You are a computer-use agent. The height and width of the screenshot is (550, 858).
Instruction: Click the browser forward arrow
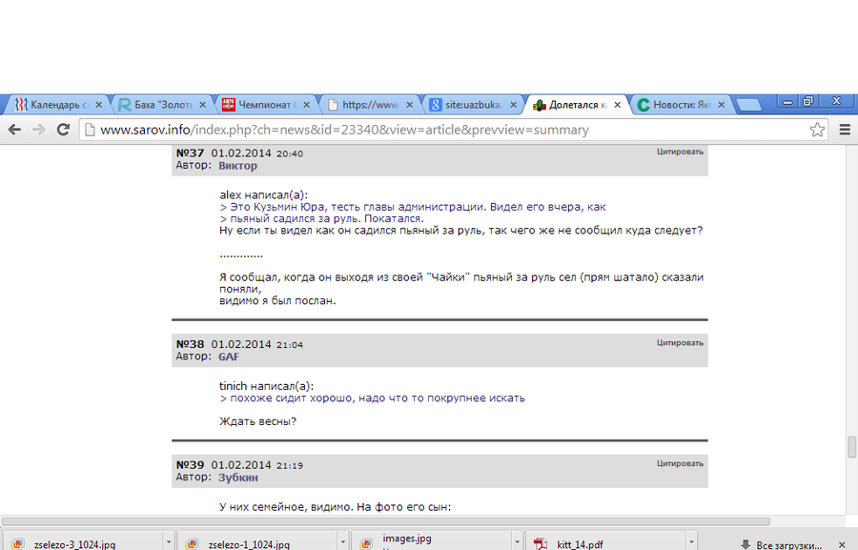coord(38,130)
